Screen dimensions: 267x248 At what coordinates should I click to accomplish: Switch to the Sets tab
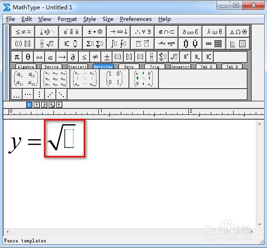129,66
